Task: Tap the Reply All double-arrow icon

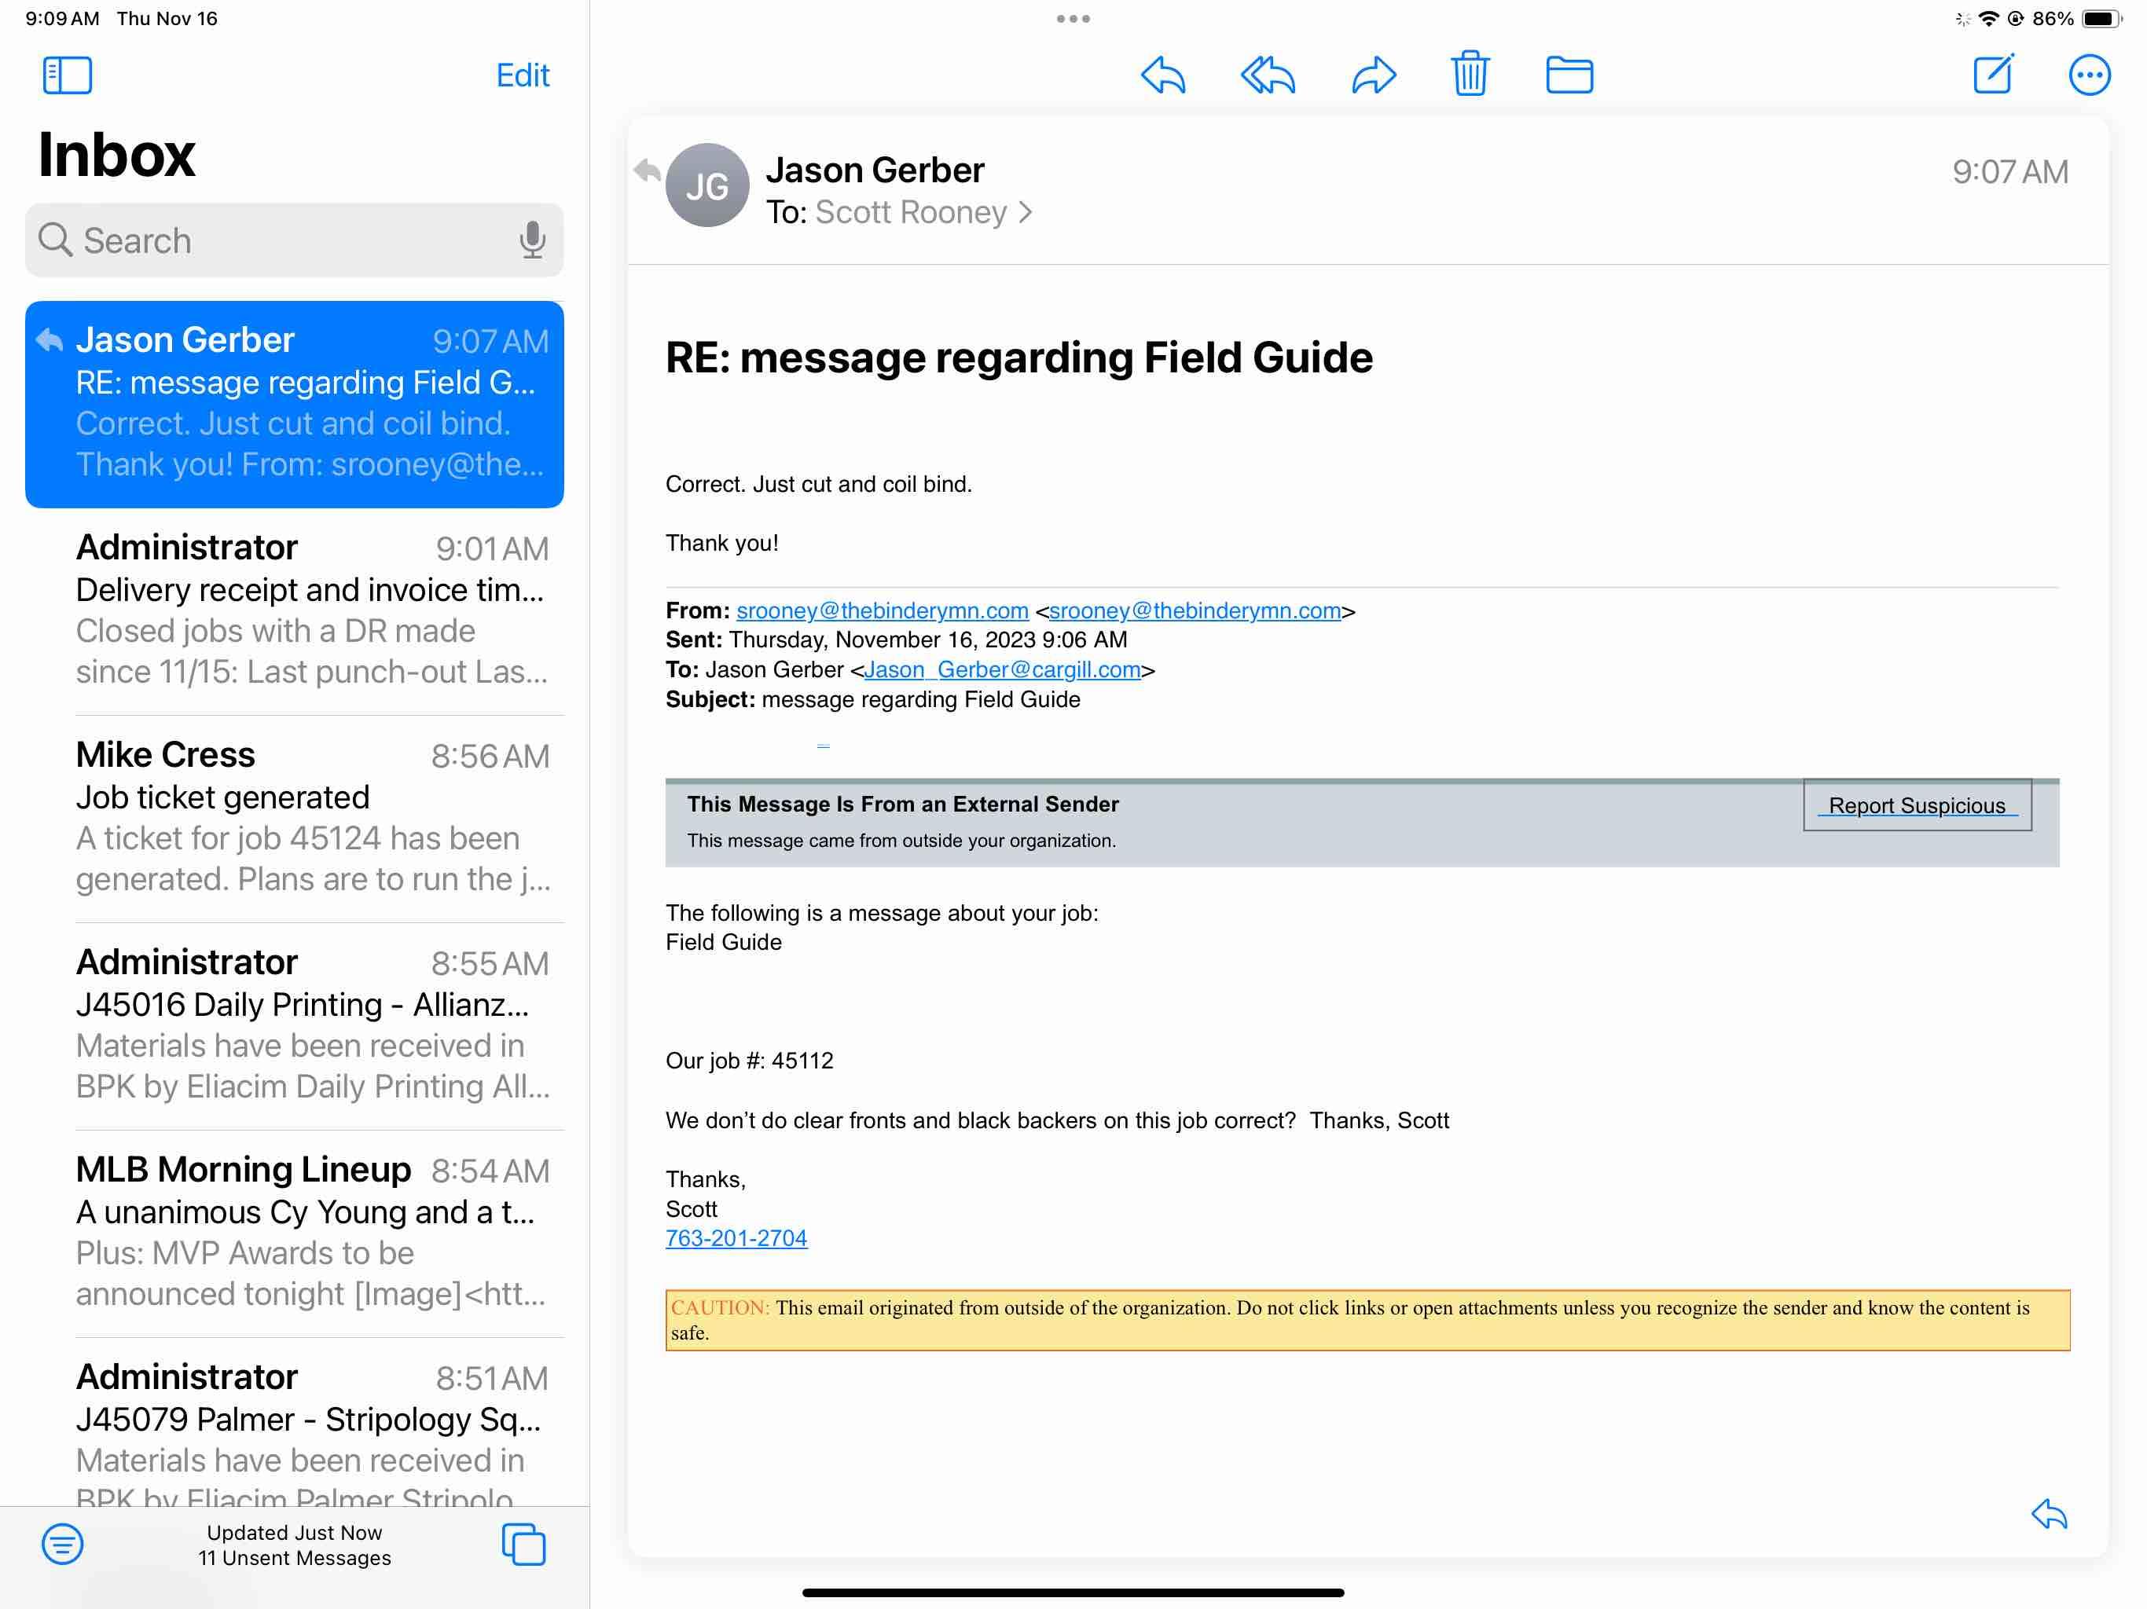Action: pos(1268,75)
